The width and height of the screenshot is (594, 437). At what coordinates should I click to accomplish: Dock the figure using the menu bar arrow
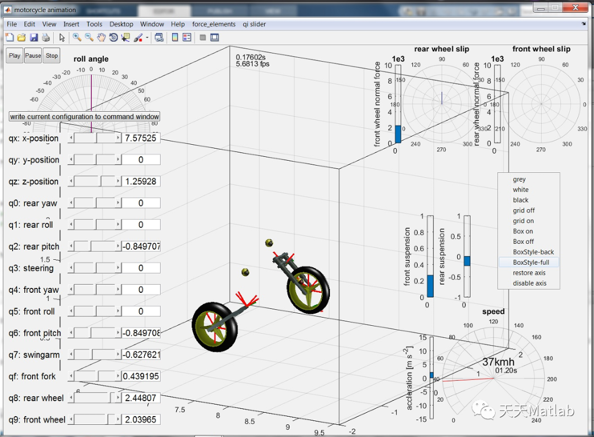tap(584, 24)
